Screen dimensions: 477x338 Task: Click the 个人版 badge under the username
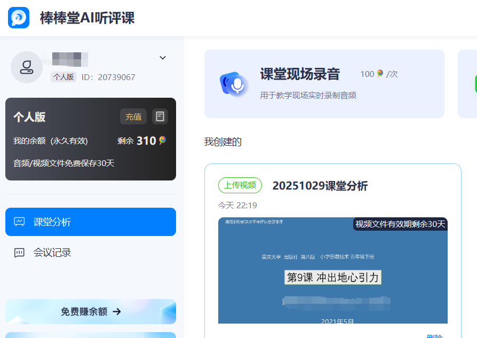tap(63, 77)
